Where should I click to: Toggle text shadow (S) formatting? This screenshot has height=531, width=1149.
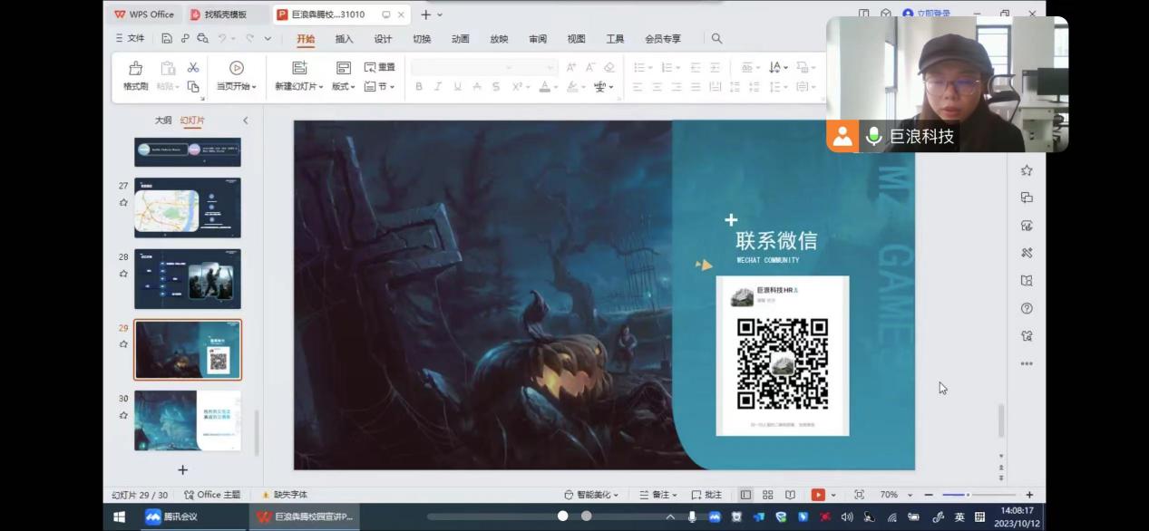coord(496,87)
